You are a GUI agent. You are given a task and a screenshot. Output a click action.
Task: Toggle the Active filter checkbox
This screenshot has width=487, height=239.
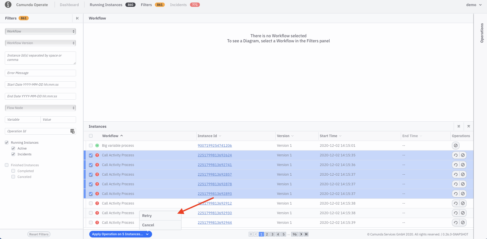[x=13, y=148]
